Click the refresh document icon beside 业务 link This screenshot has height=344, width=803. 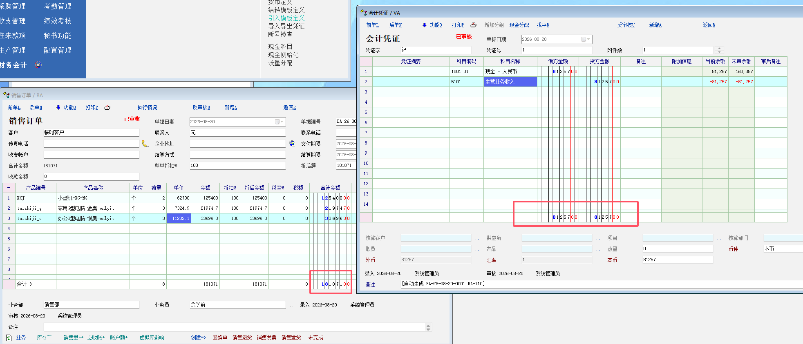9,337
